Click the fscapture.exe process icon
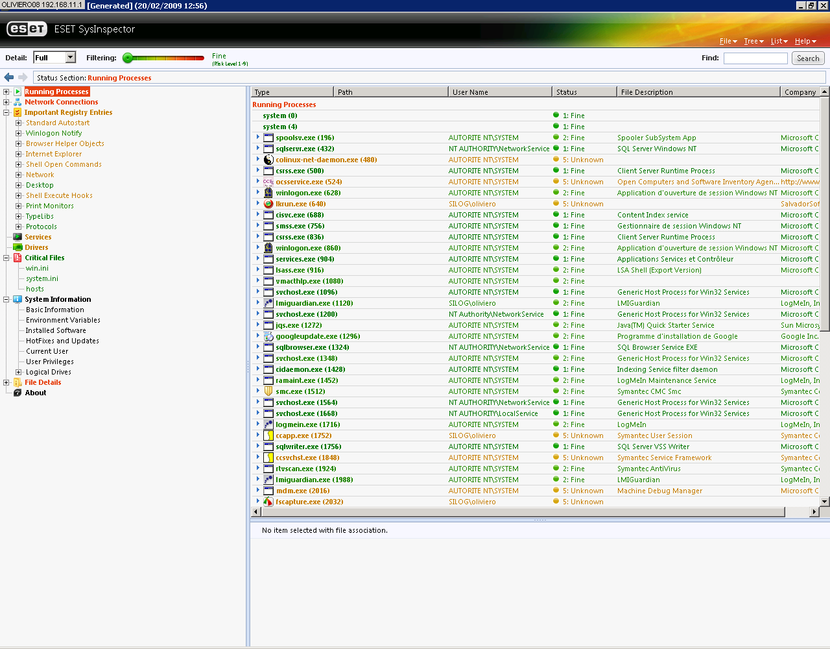The height and width of the screenshot is (649, 830). pos(268,502)
